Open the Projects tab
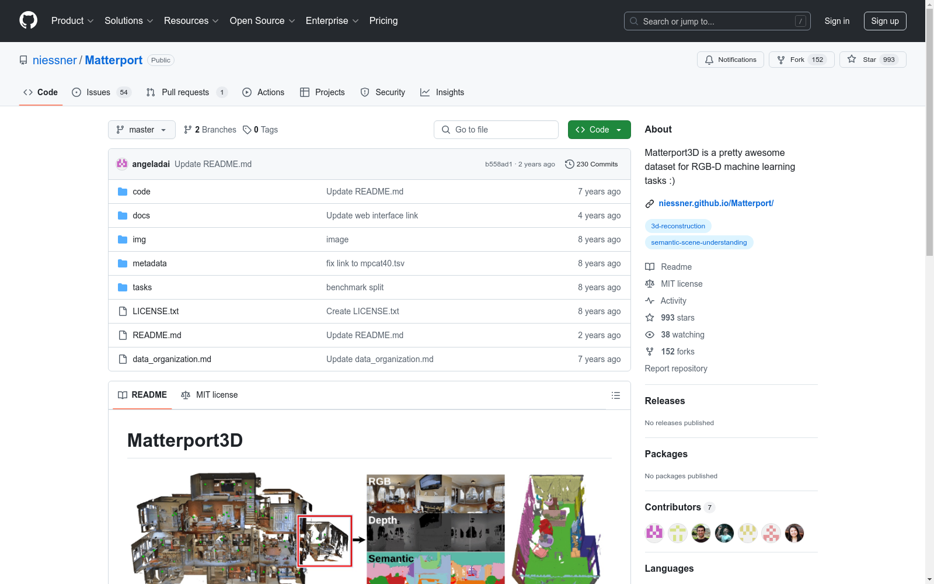 click(322, 92)
